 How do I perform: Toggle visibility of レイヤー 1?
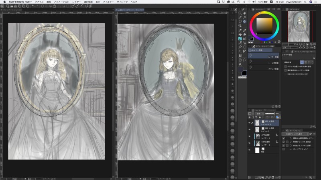click(249, 136)
